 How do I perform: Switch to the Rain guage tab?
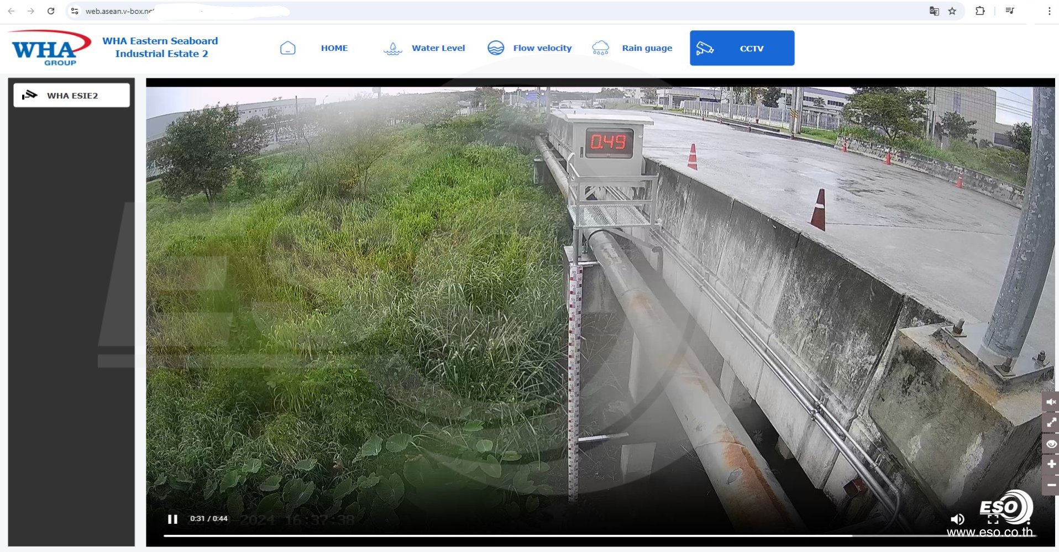click(x=647, y=48)
